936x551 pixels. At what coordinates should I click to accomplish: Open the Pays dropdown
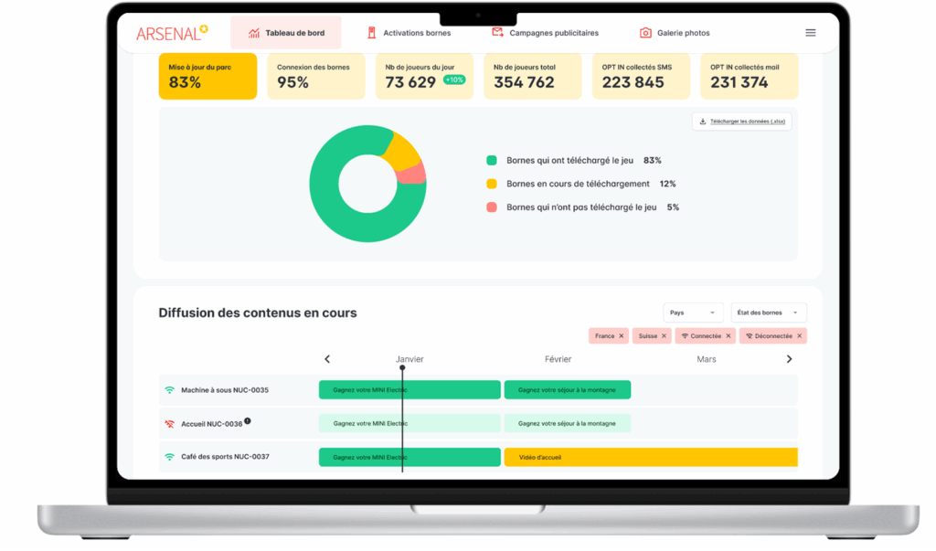(693, 312)
